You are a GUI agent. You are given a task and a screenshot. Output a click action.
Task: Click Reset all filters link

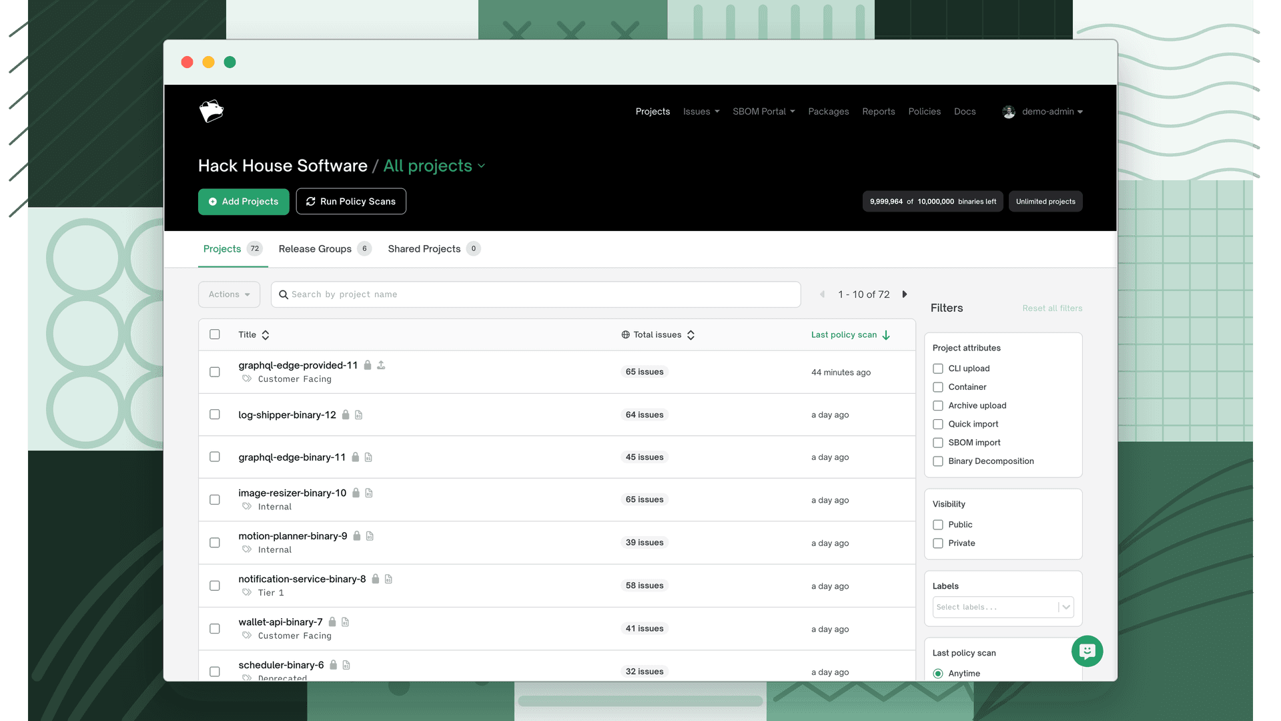1052,308
